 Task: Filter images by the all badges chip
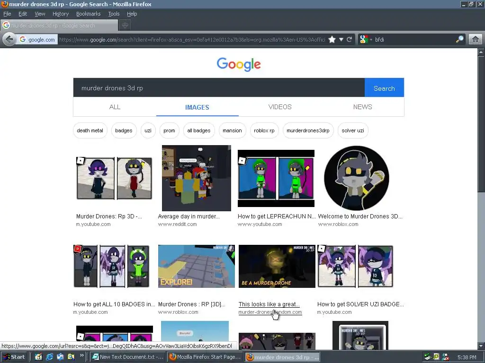point(199,130)
